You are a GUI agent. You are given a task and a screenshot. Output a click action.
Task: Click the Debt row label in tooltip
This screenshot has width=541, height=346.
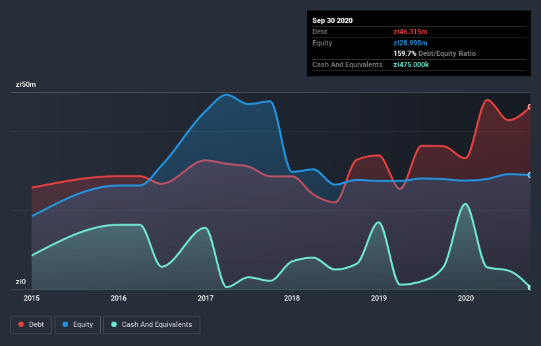[320, 32]
